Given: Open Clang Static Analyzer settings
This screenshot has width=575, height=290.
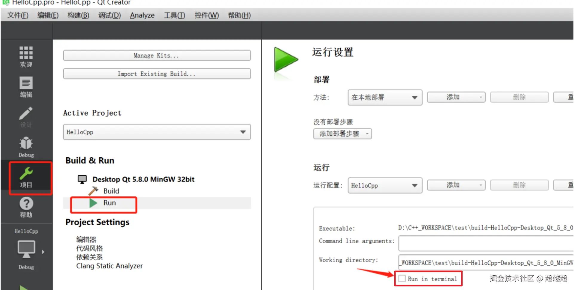Looking at the screenshot, I should click(109, 266).
